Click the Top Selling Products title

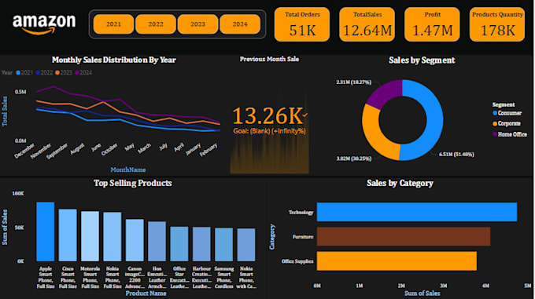(133, 183)
